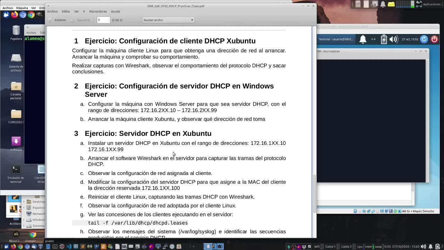Select the Terminal - usuario@VBX2 taskbar button
Viewport: 444px width, 250px height.
(x=336, y=39)
